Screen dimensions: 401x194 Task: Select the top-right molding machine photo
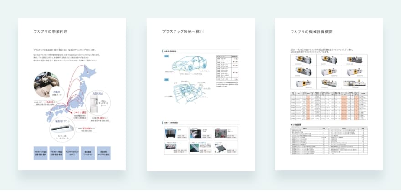coord(355,62)
